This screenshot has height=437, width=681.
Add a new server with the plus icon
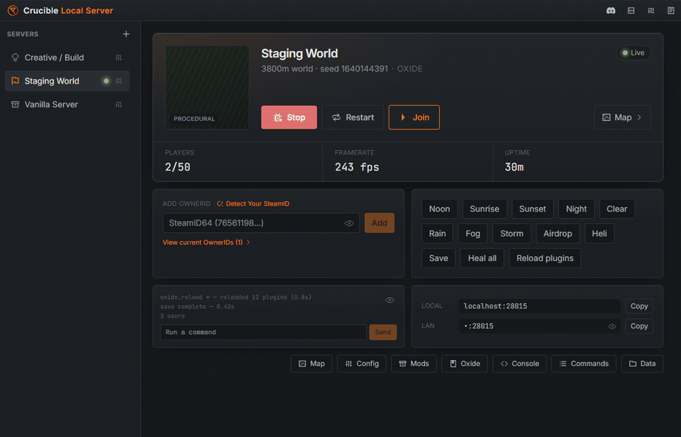(x=126, y=34)
